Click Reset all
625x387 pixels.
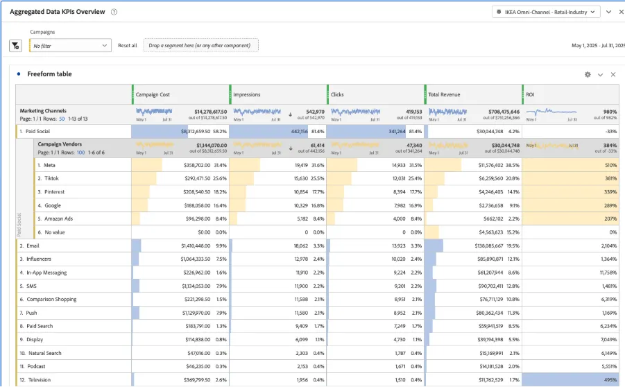[127, 46]
